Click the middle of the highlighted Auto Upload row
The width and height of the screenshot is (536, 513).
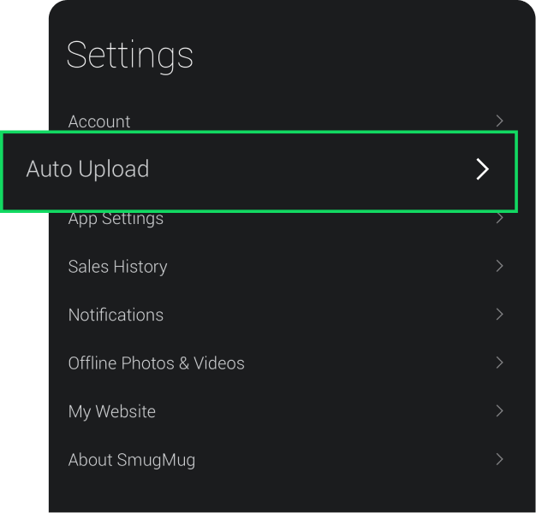click(x=259, y=170)
